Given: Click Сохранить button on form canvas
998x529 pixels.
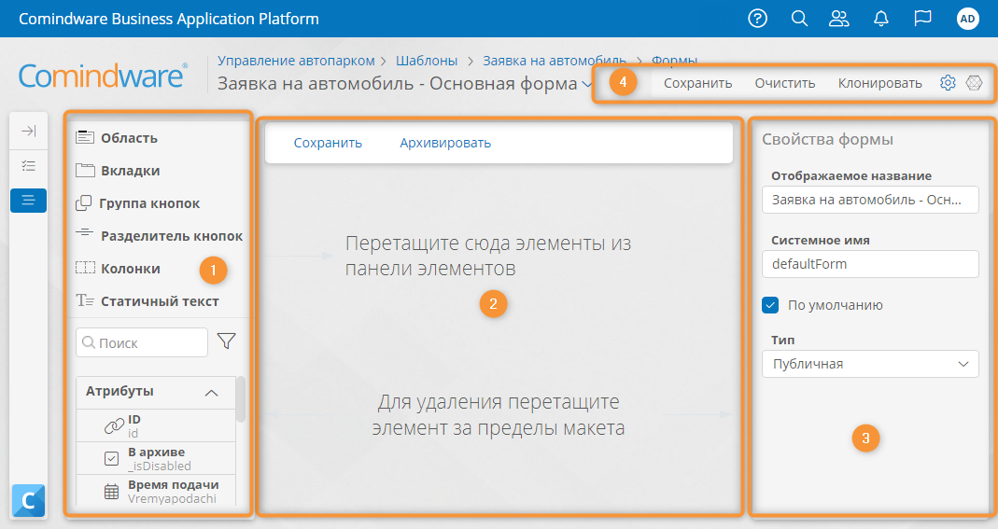Looking at the screenshot, I should point(328,143).
